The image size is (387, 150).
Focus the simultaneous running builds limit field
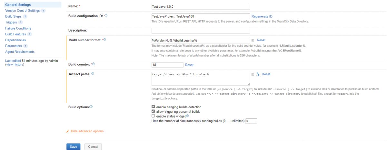251,121
